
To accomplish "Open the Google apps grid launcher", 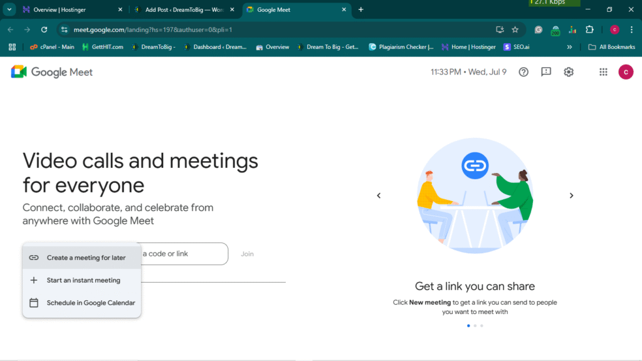I will [x=603, y=72].
